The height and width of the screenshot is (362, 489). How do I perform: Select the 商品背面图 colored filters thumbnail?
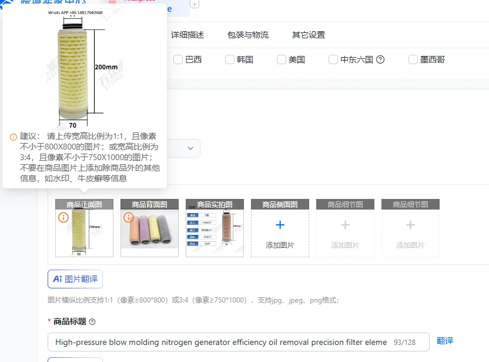(149, 228)
